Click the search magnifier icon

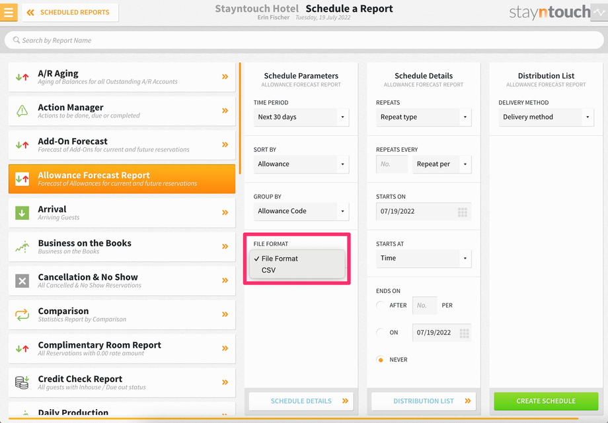[17, 40]
